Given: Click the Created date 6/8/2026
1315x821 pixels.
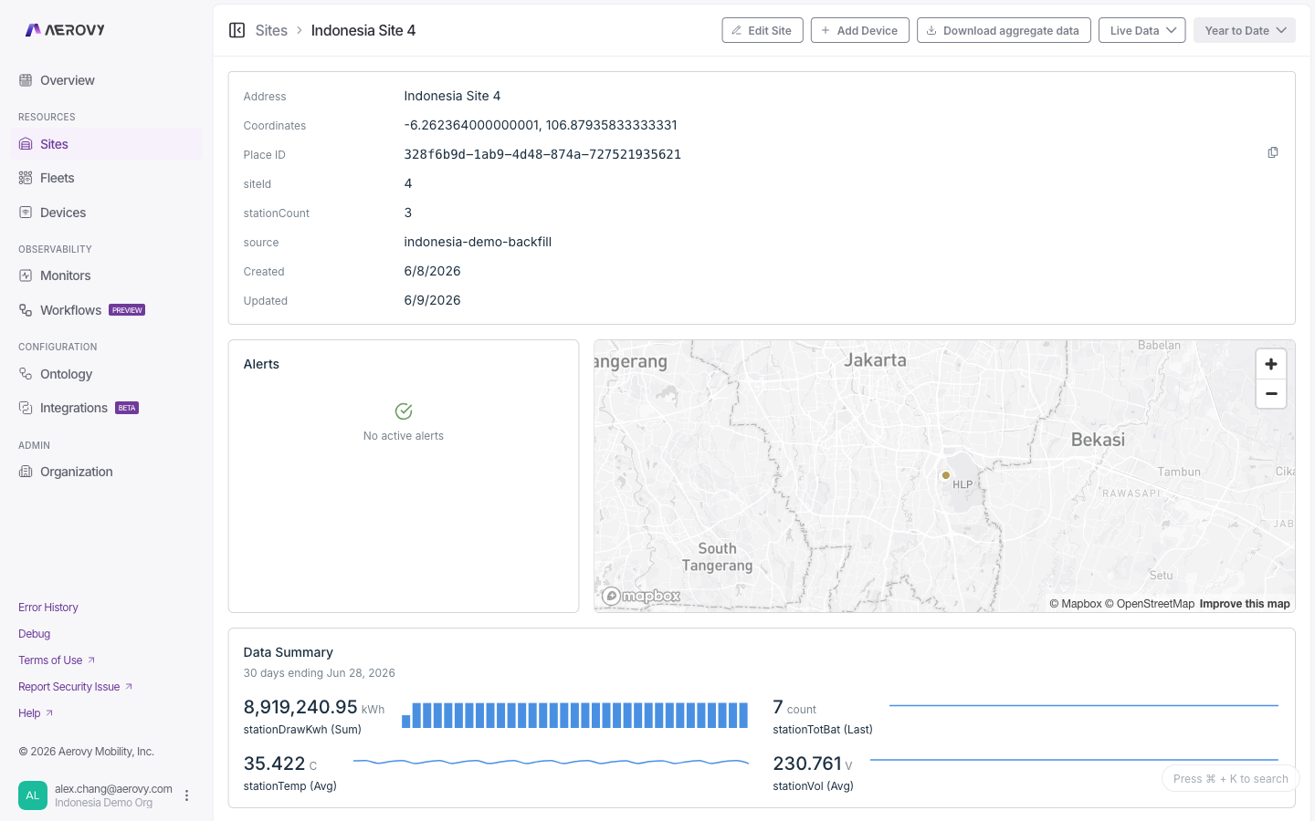Looking at the screenshot, I should 432,271.
